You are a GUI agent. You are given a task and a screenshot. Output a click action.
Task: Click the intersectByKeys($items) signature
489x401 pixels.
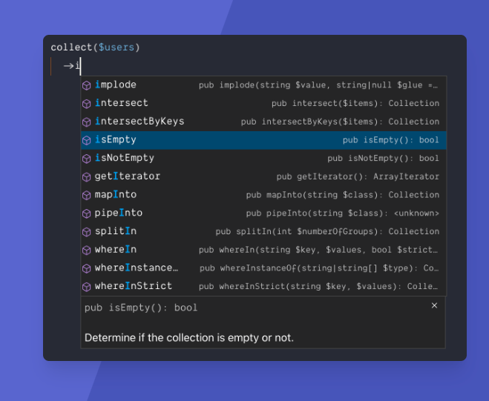(340, 122)
